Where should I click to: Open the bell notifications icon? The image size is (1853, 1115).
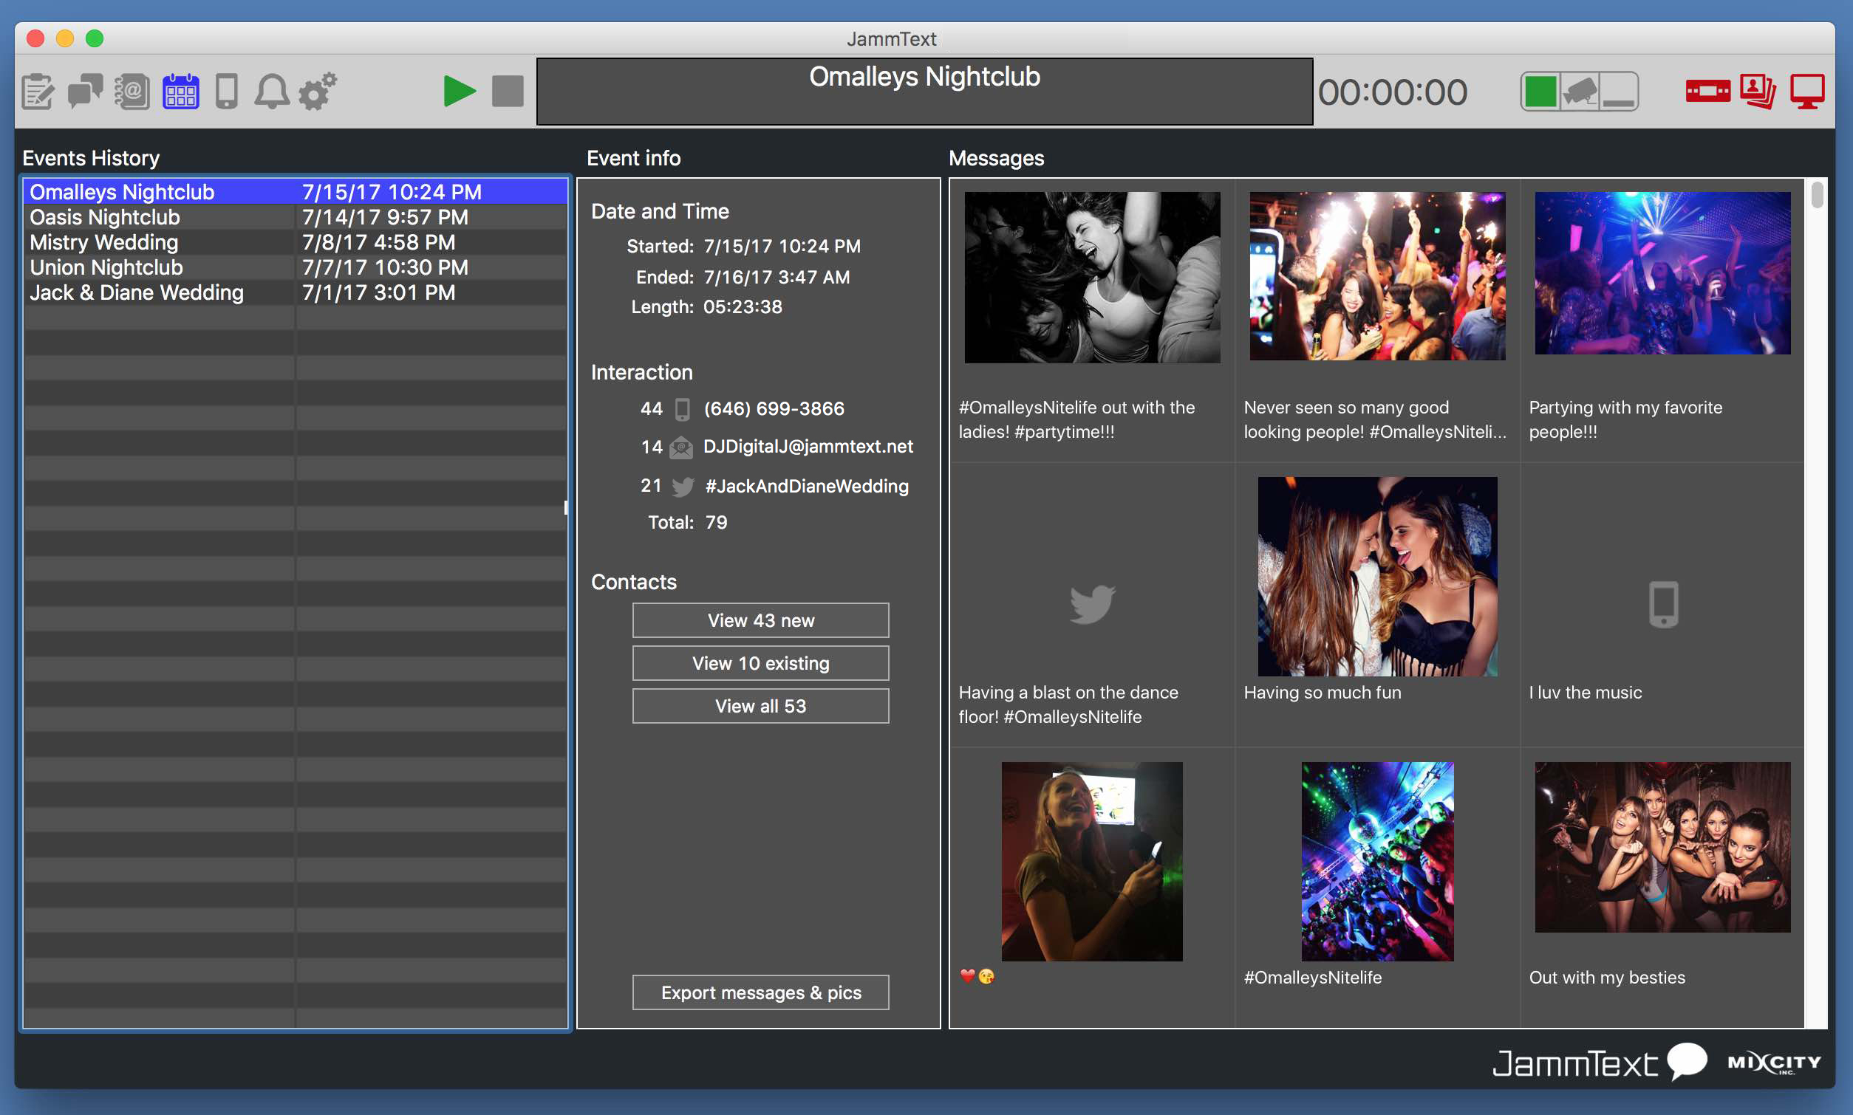[271, 92]
